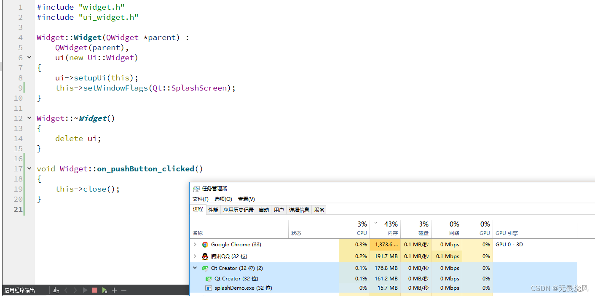Click the clear output broom icon
Viewport: 595px width, 296px height.
pos(56,290)
